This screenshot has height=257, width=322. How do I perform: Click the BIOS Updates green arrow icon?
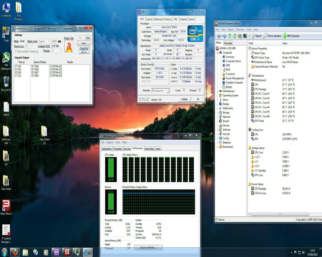tap(285, 36)
